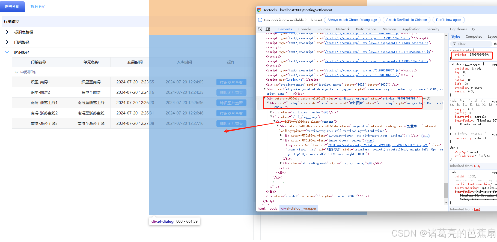Click the three-dots gutter beside selected node
The height and width of the screenshot is (242, 497).
click(x=258, y=98)
